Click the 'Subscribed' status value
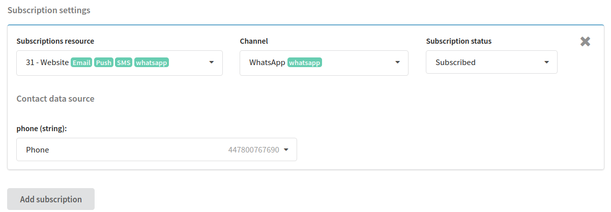Image resolution: width=611 pixels, height=212 pixels. (455, 63)
